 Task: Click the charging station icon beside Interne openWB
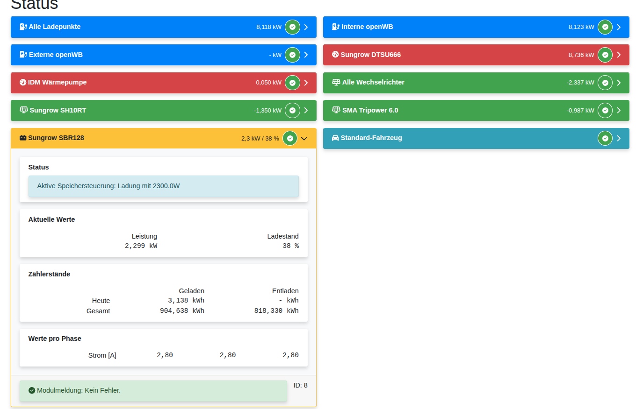pyautogui.click(x=336, y=27)
